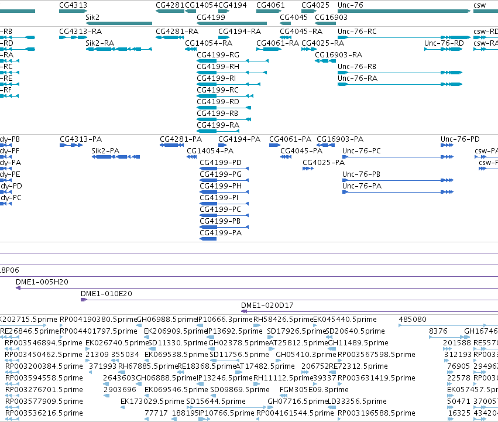Viewport: 498px width, 422px height.
Task: Click protein CG4199-PH
Action: coord(221,186)
